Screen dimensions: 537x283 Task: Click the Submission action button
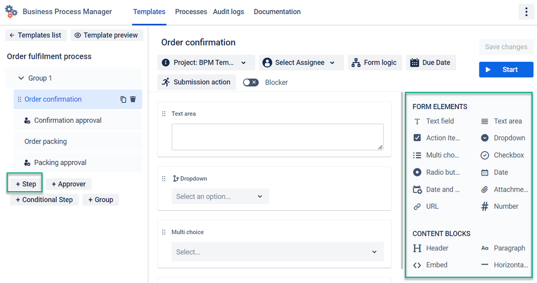(x=196, y=82)
